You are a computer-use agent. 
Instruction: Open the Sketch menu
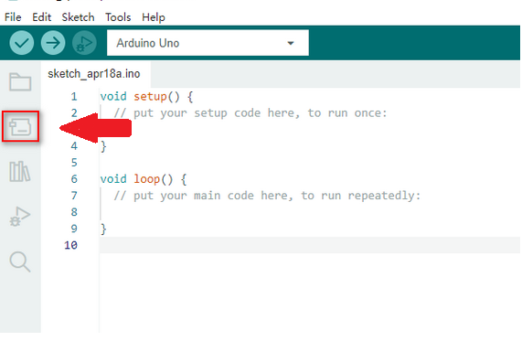[x=78, y=17]
